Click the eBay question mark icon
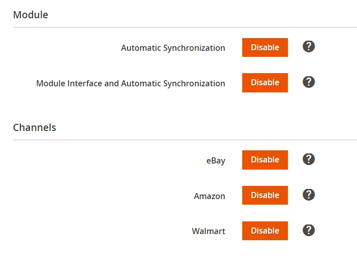Image resolution: width=357 pixels, height=260 pixels. coord(308,159)
